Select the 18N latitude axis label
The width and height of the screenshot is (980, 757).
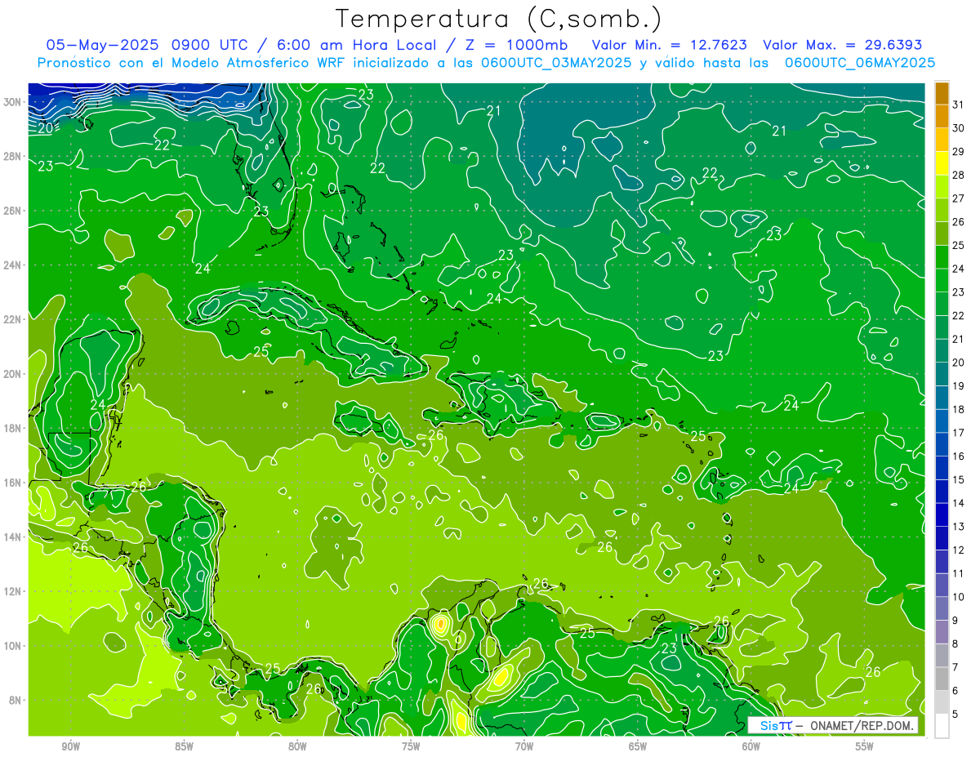[x=13, y=428]
